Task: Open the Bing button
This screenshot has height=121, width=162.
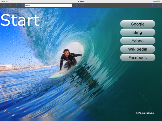Action: pyautogui.click(x=138, y=32)
